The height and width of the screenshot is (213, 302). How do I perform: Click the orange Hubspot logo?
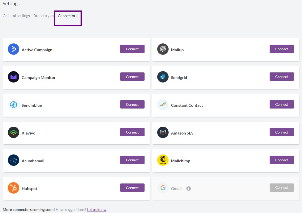[13, 188]
